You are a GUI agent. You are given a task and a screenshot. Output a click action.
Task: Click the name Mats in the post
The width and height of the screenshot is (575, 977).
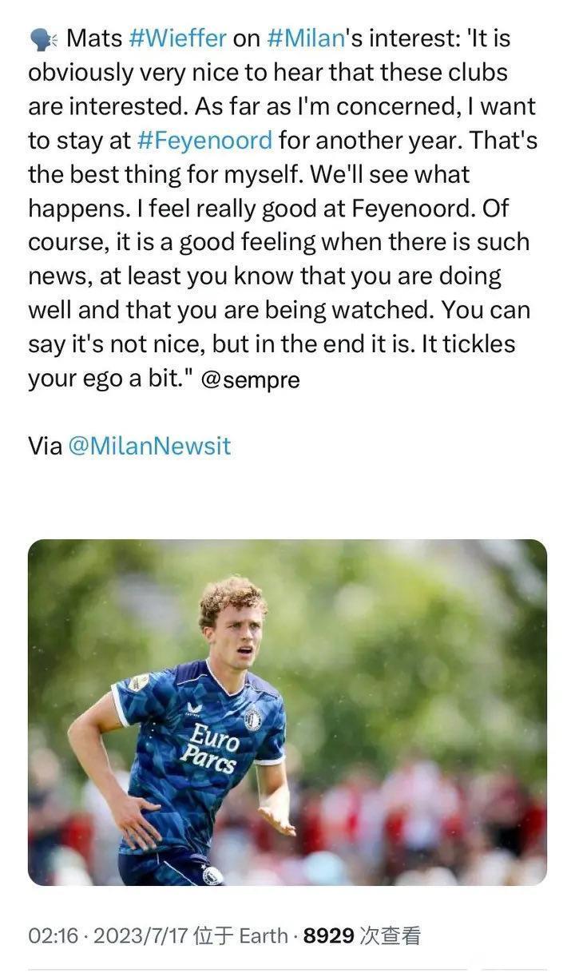tap(93, 38)
